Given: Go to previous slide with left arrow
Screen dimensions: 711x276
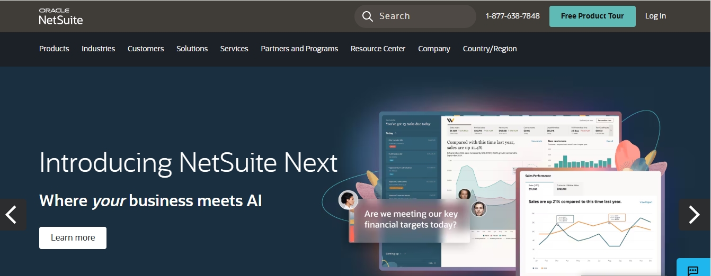Looking at the screenshot, I should click(x=12, y=214).
